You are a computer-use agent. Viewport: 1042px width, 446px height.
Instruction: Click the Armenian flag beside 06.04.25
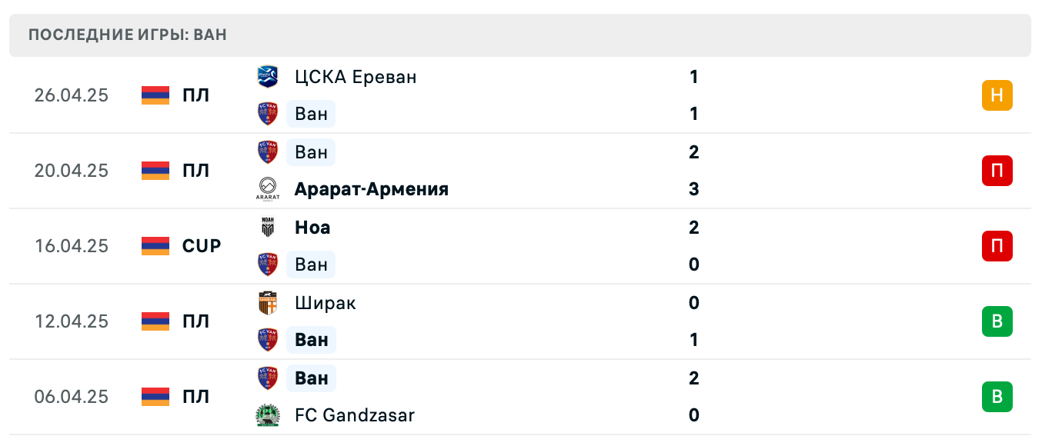(154, 397)
